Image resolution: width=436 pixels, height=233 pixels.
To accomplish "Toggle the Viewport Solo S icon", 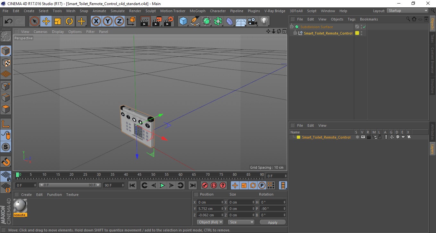I will pos(6,147).
